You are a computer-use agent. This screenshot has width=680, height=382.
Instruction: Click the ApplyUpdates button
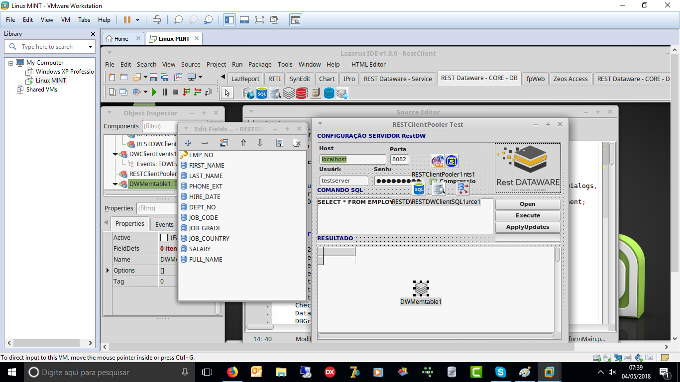(x=528, y=227)
